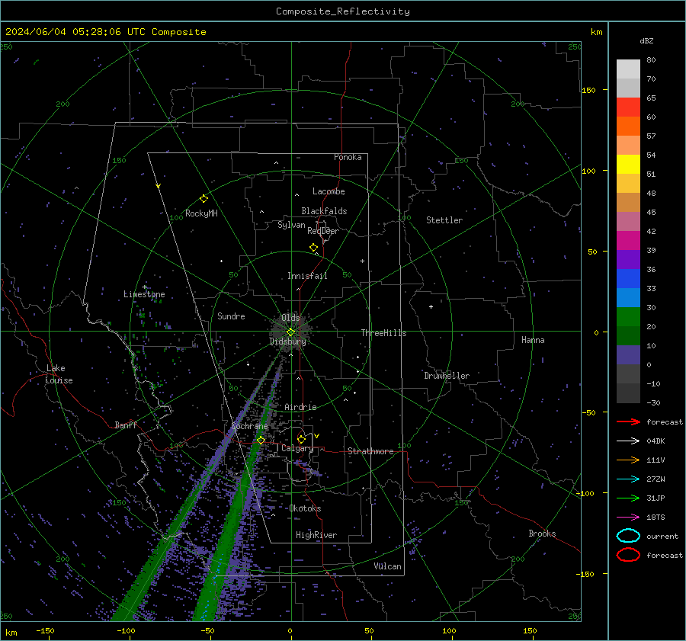Click the red swatch between 65 and 60 dBZ
Viewport: 686px width, 641px height.
[628, 107]
